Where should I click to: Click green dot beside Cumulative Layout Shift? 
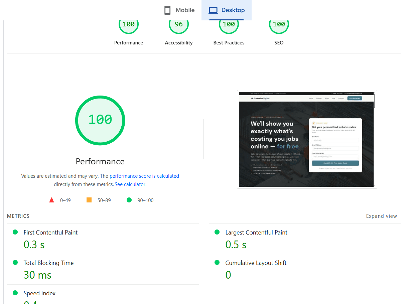[217, 263]
